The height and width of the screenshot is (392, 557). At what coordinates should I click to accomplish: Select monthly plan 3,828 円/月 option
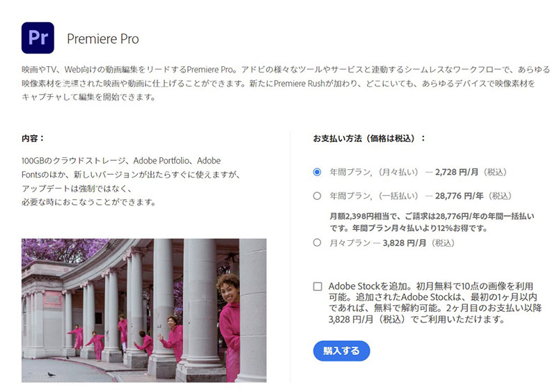pyautogui.click(x=317, y=243)
